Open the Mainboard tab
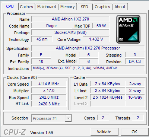 [47, 7]
